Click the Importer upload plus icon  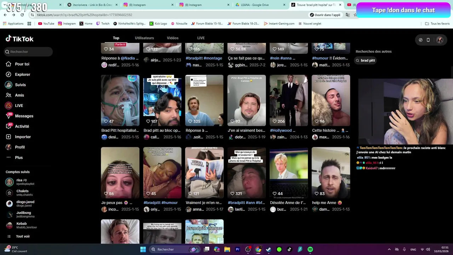8,137
